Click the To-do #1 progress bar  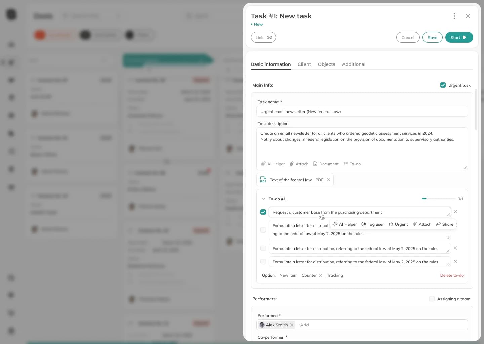tap(438, 199)
